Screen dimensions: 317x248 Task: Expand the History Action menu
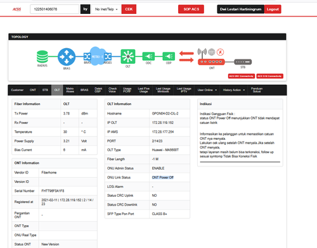click(x=234, y=90)
